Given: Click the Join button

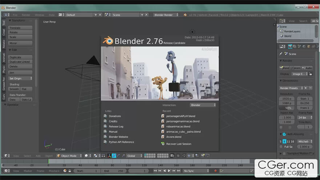Looking at the screenshot, I should (x=20, y=72).
